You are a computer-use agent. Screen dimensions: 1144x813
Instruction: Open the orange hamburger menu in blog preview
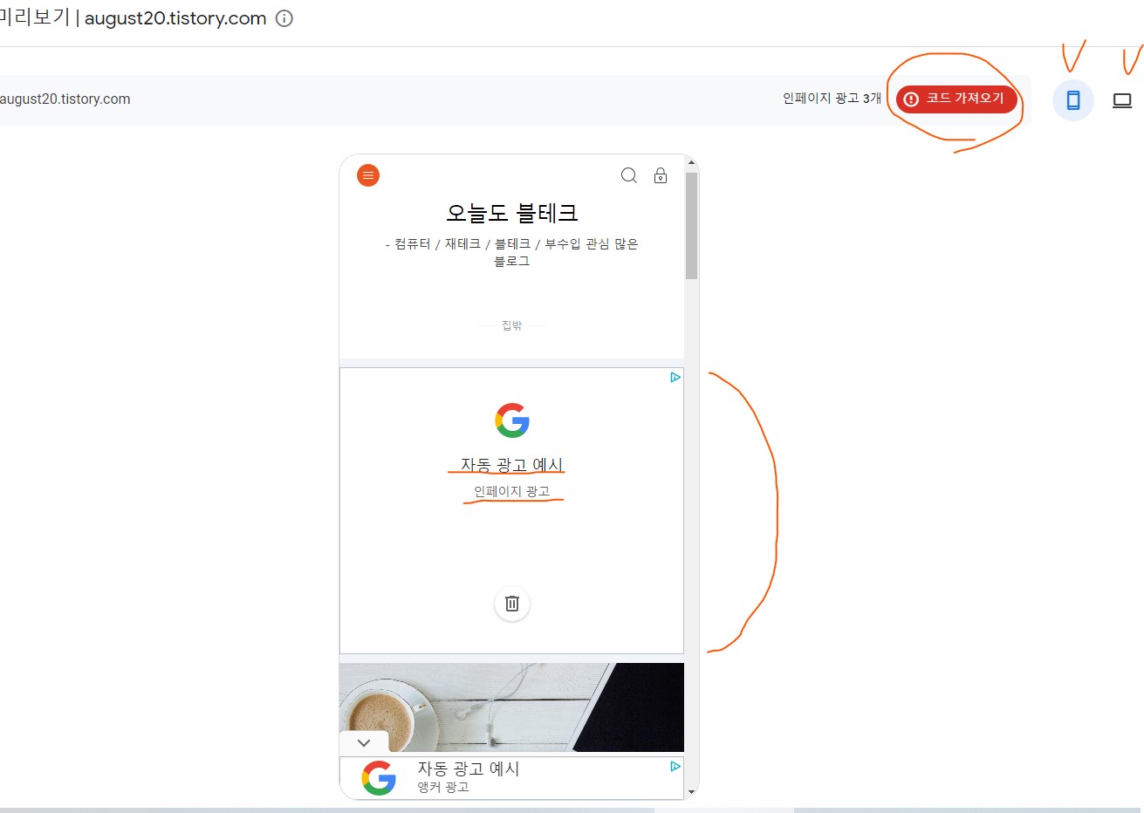(x=368, y=175)
